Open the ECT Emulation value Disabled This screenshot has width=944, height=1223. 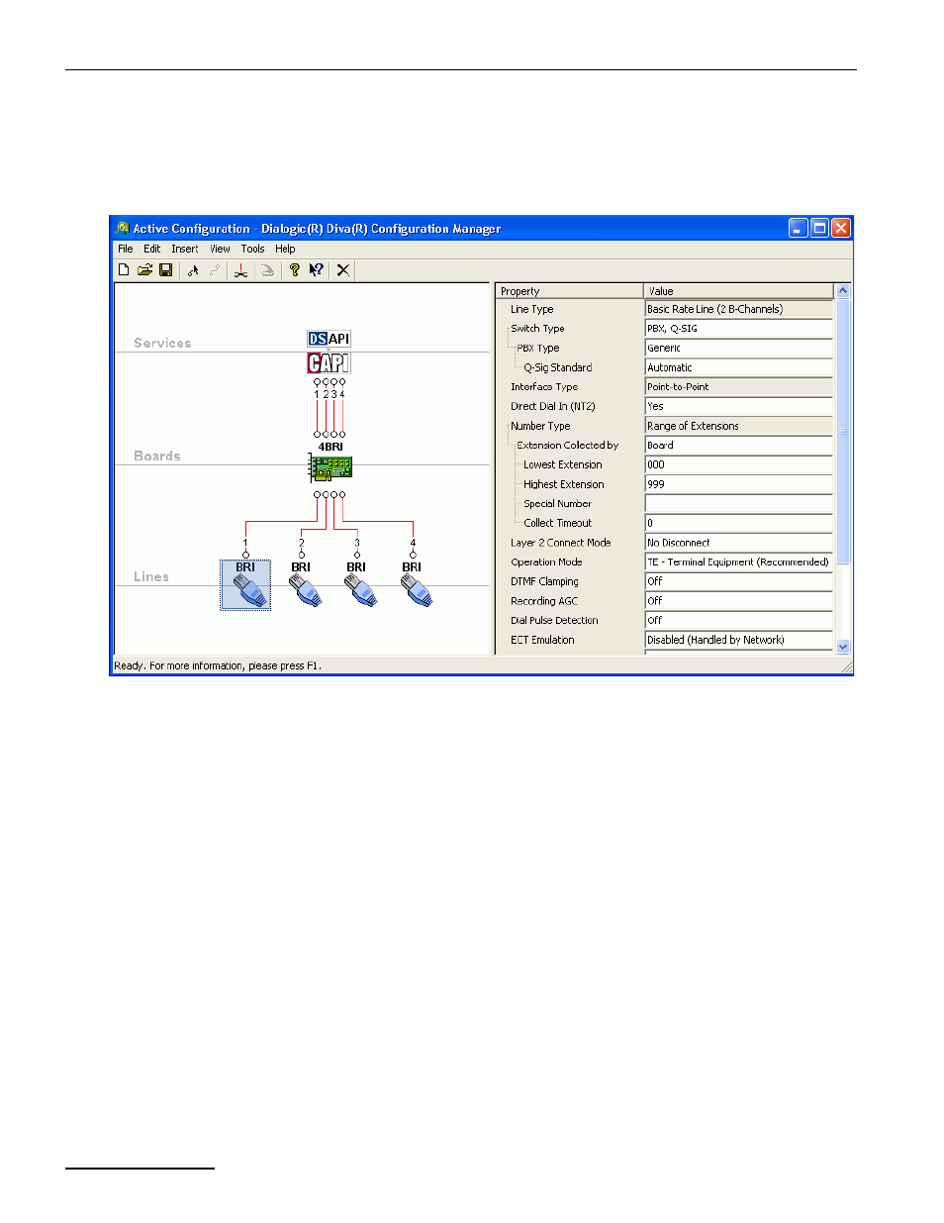pos(738,640)
